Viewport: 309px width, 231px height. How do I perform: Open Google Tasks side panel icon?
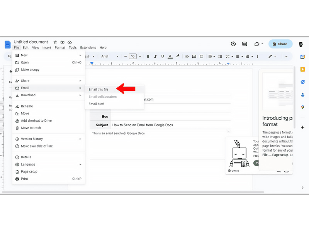[302, 82]
